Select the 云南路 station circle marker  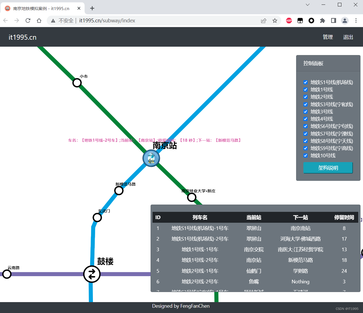point(7,274)
